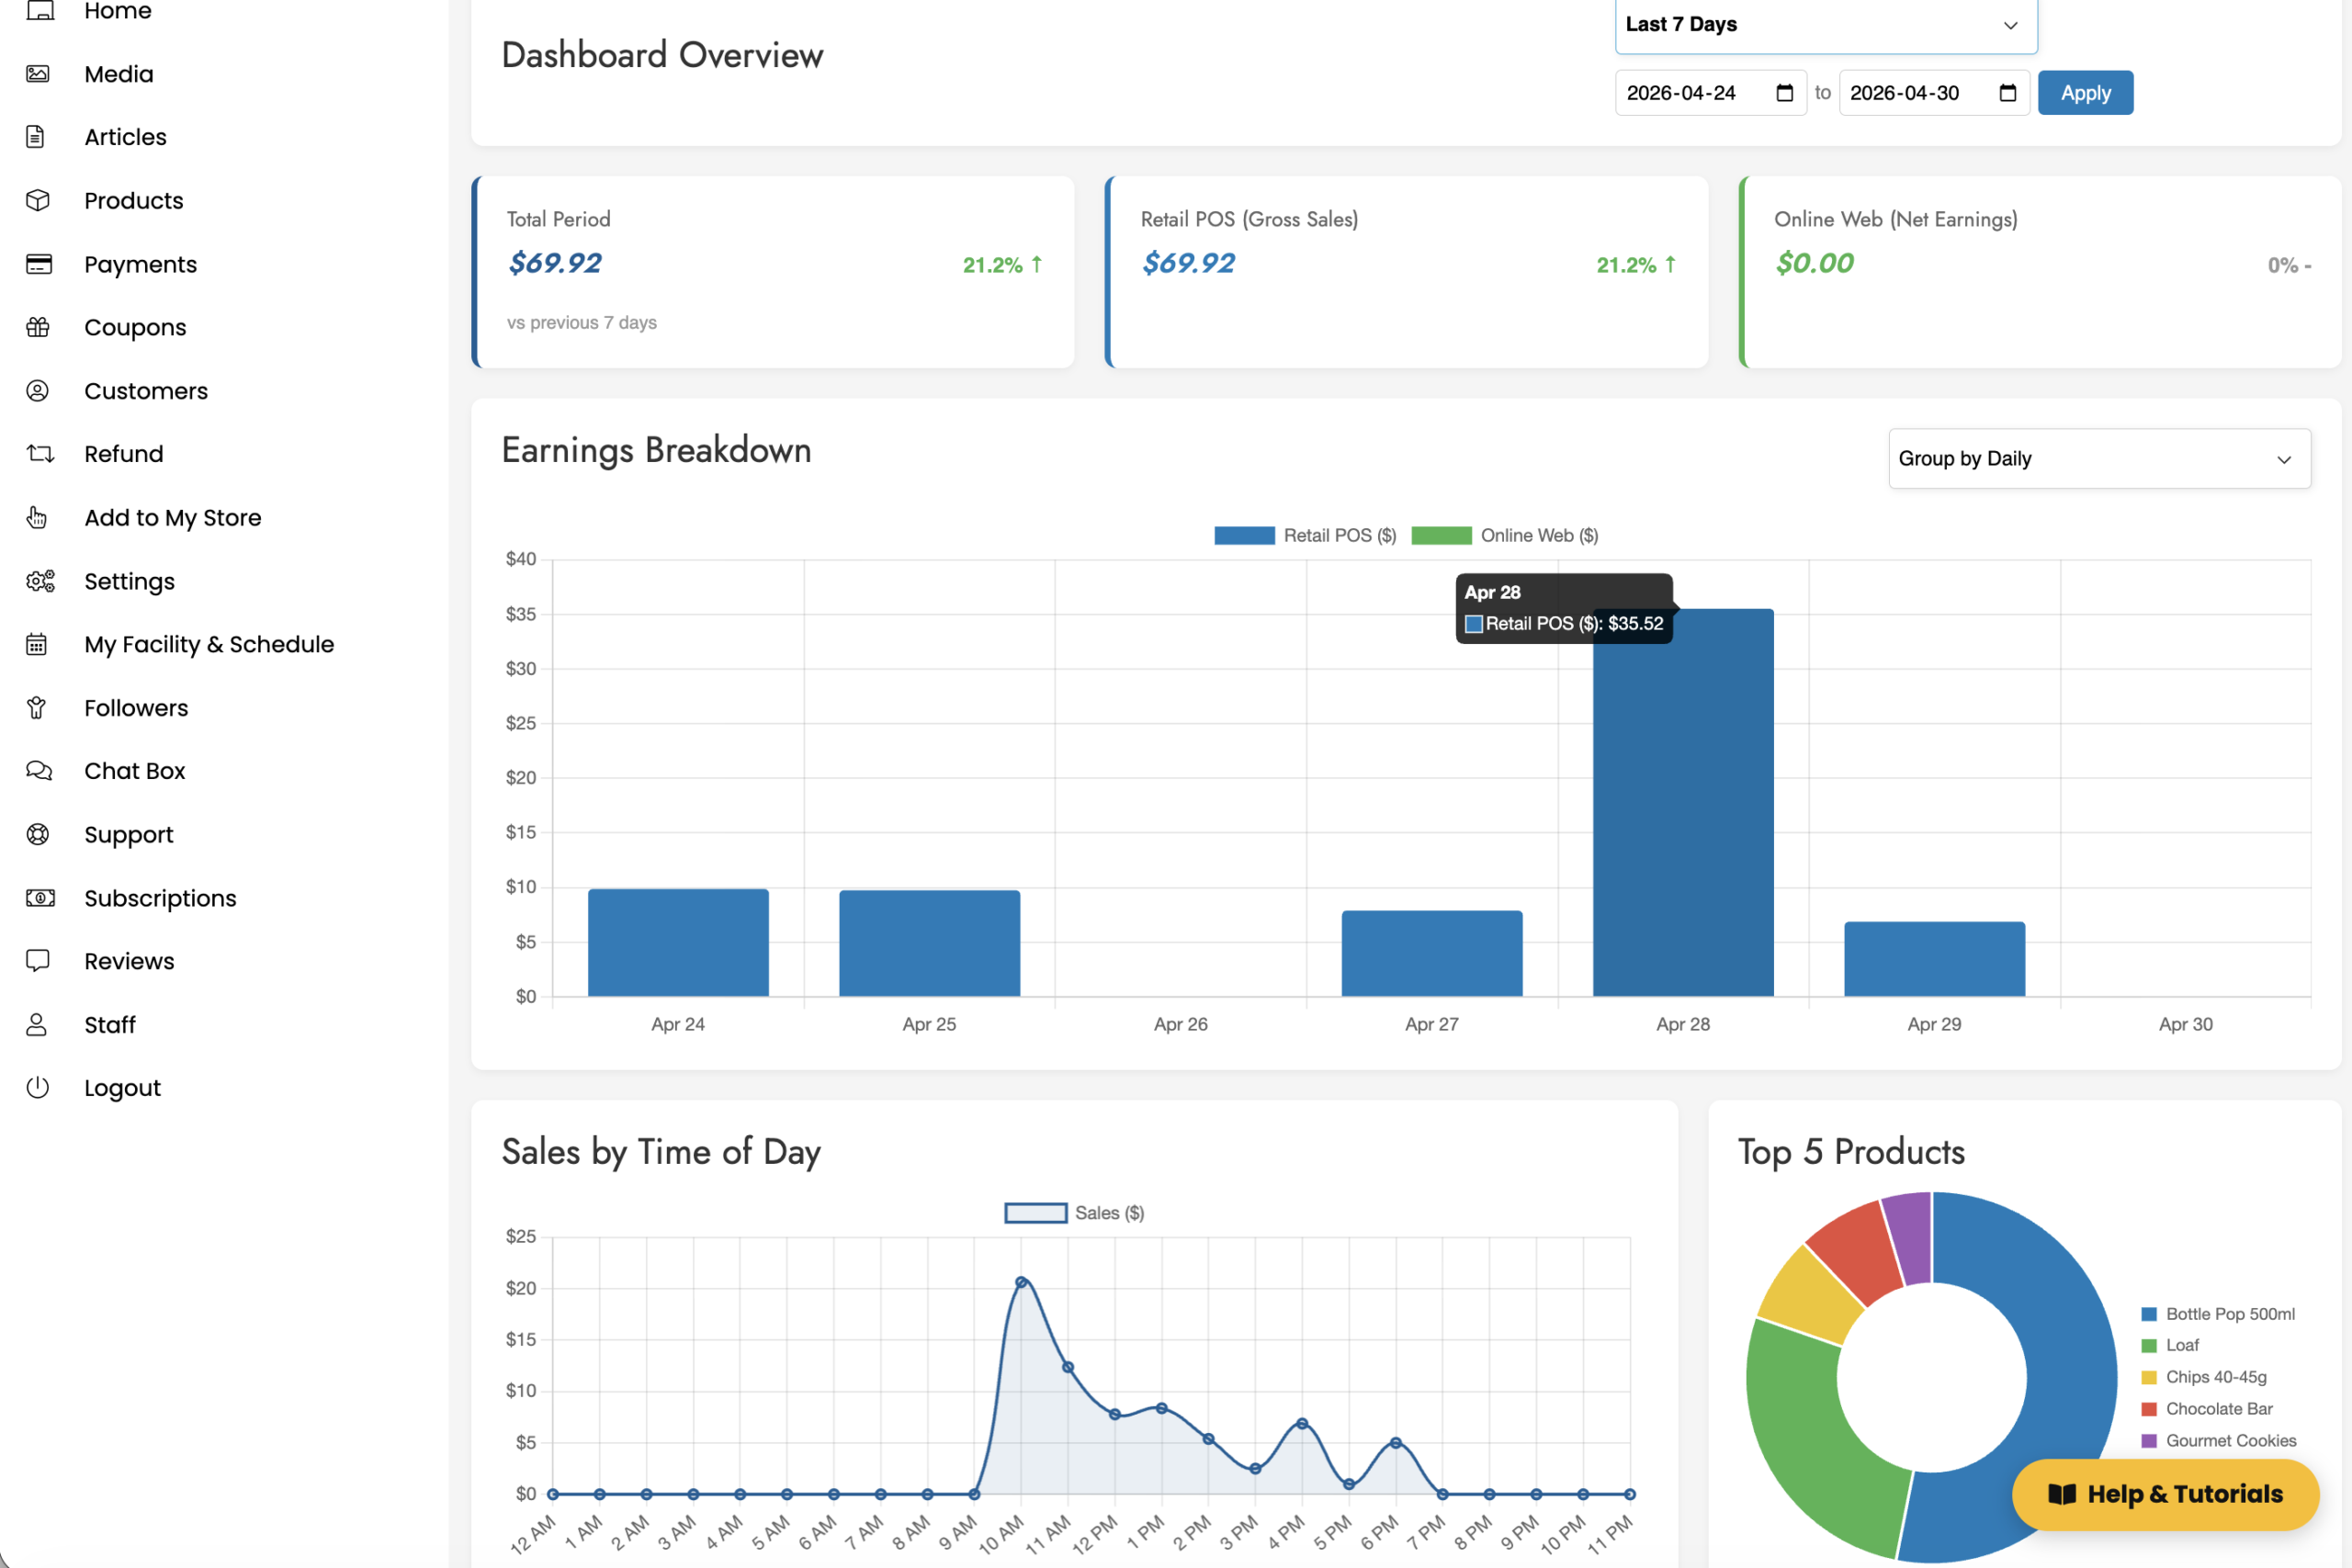The image size is (2352, 1568).
Task: Open the Group by Daily dropdown
Action: [2099, 459]
